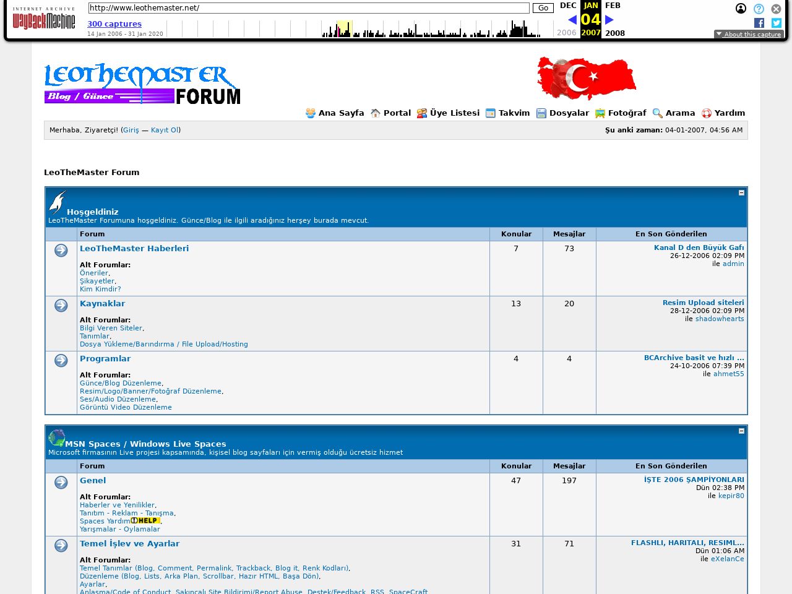Viewport: 792px width, 594px height.
Task: Go to next capture with right arrow
Action: 609,20
